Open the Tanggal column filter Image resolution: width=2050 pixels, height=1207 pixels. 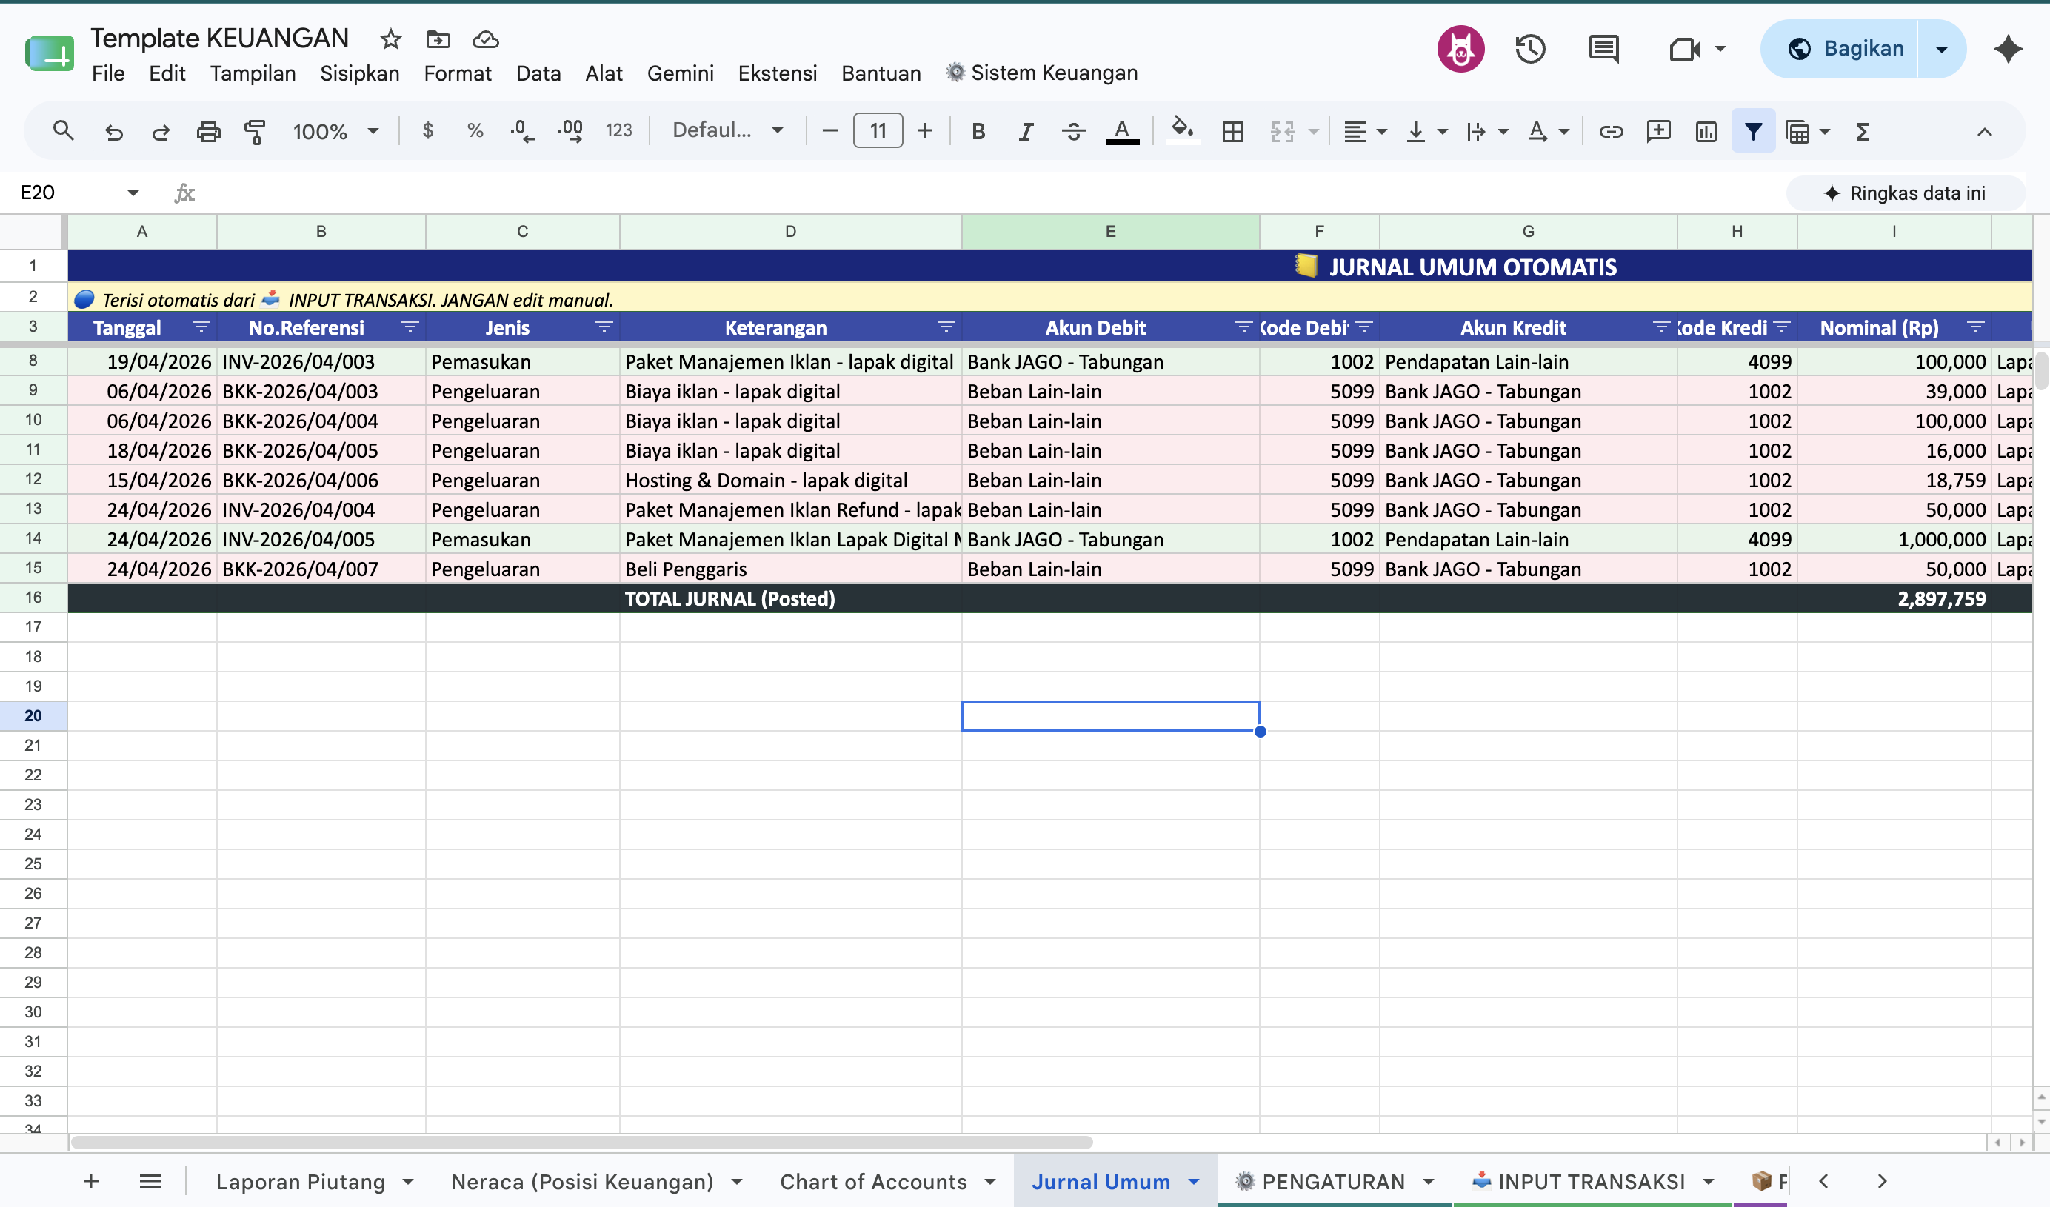pos(200,327)
